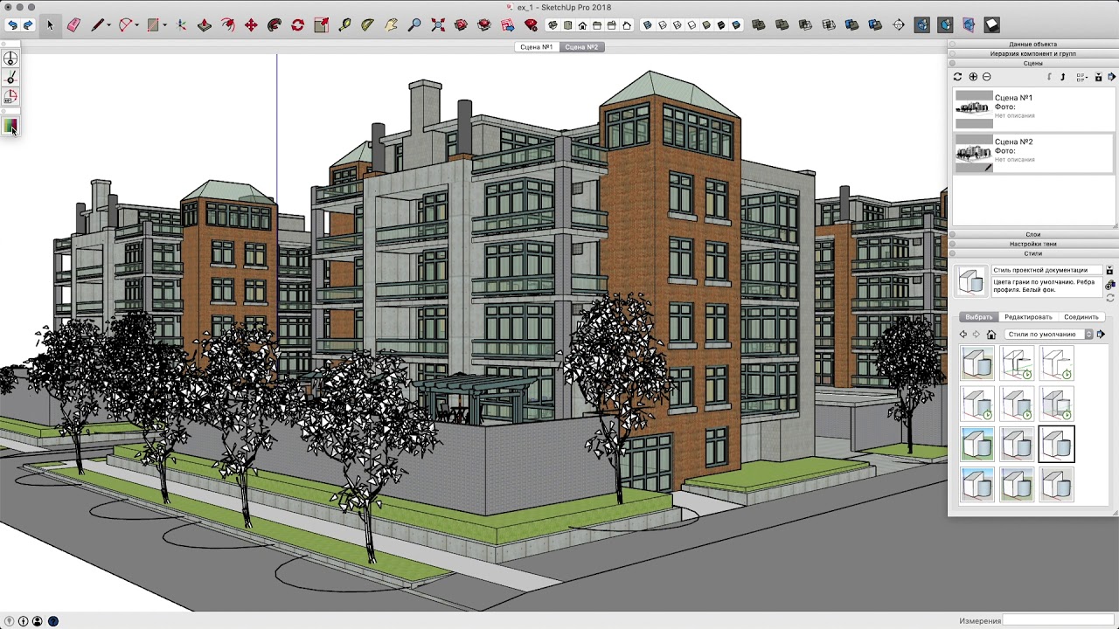Click the Выбрать button
Viewport: 1119px width, 629px height.
978,317
